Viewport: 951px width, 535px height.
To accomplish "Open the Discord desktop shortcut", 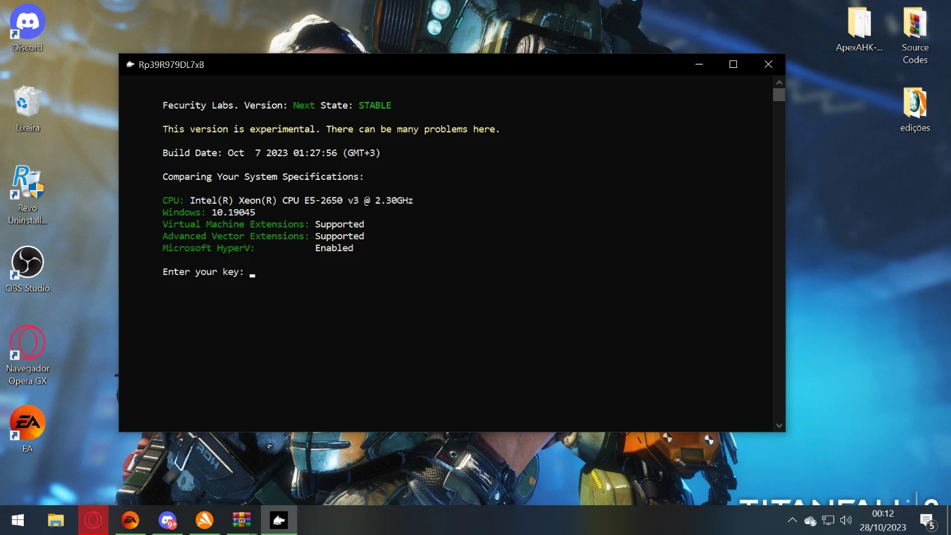I will pos(27,29).
